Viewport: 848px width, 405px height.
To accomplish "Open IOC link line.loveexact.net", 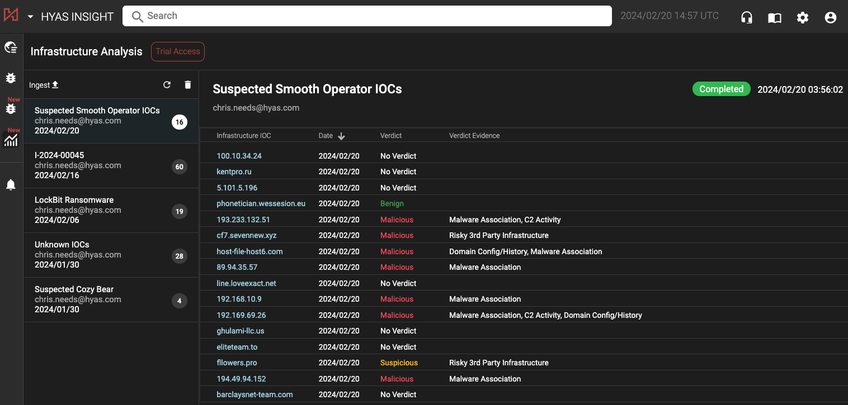I will click(x=246, y=283).
